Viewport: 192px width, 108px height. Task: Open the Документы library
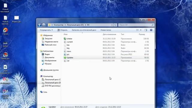(x=49, y=57)
